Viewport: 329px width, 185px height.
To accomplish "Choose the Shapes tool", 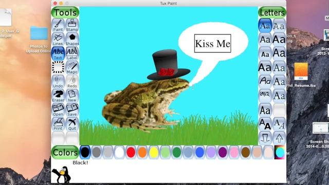I will click(x=72, y=40).
